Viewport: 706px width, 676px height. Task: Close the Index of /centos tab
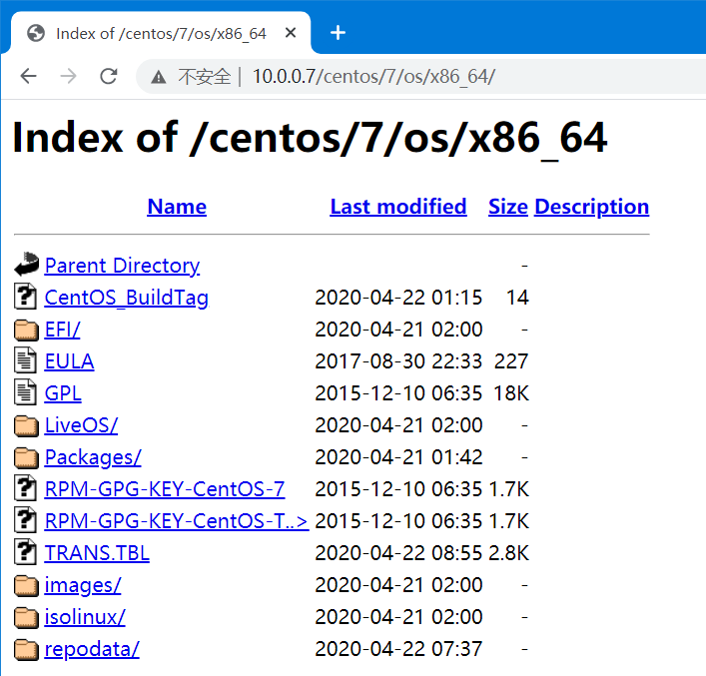(291, 33)
